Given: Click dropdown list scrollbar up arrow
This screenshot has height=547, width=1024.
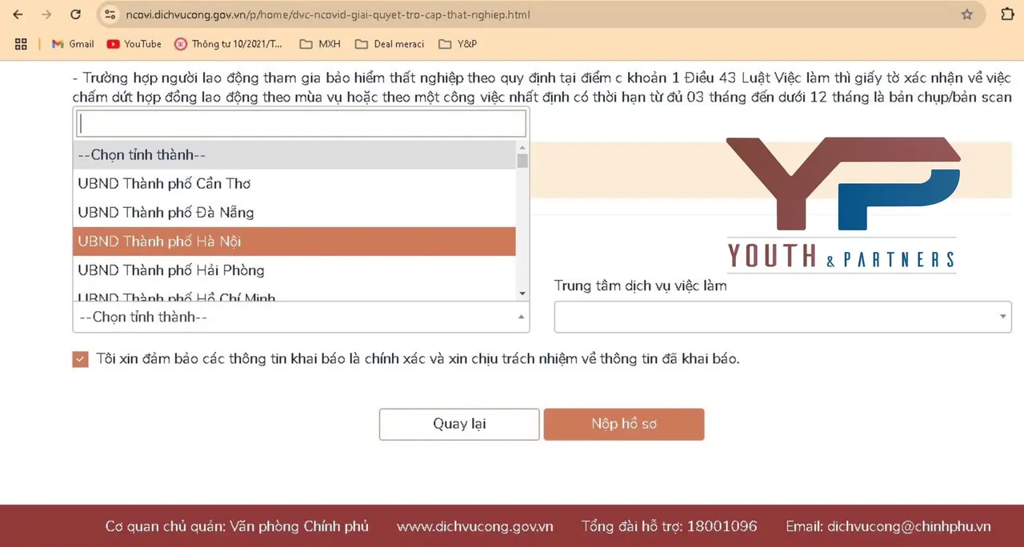Looking at the screenshot, I should 522,147.
